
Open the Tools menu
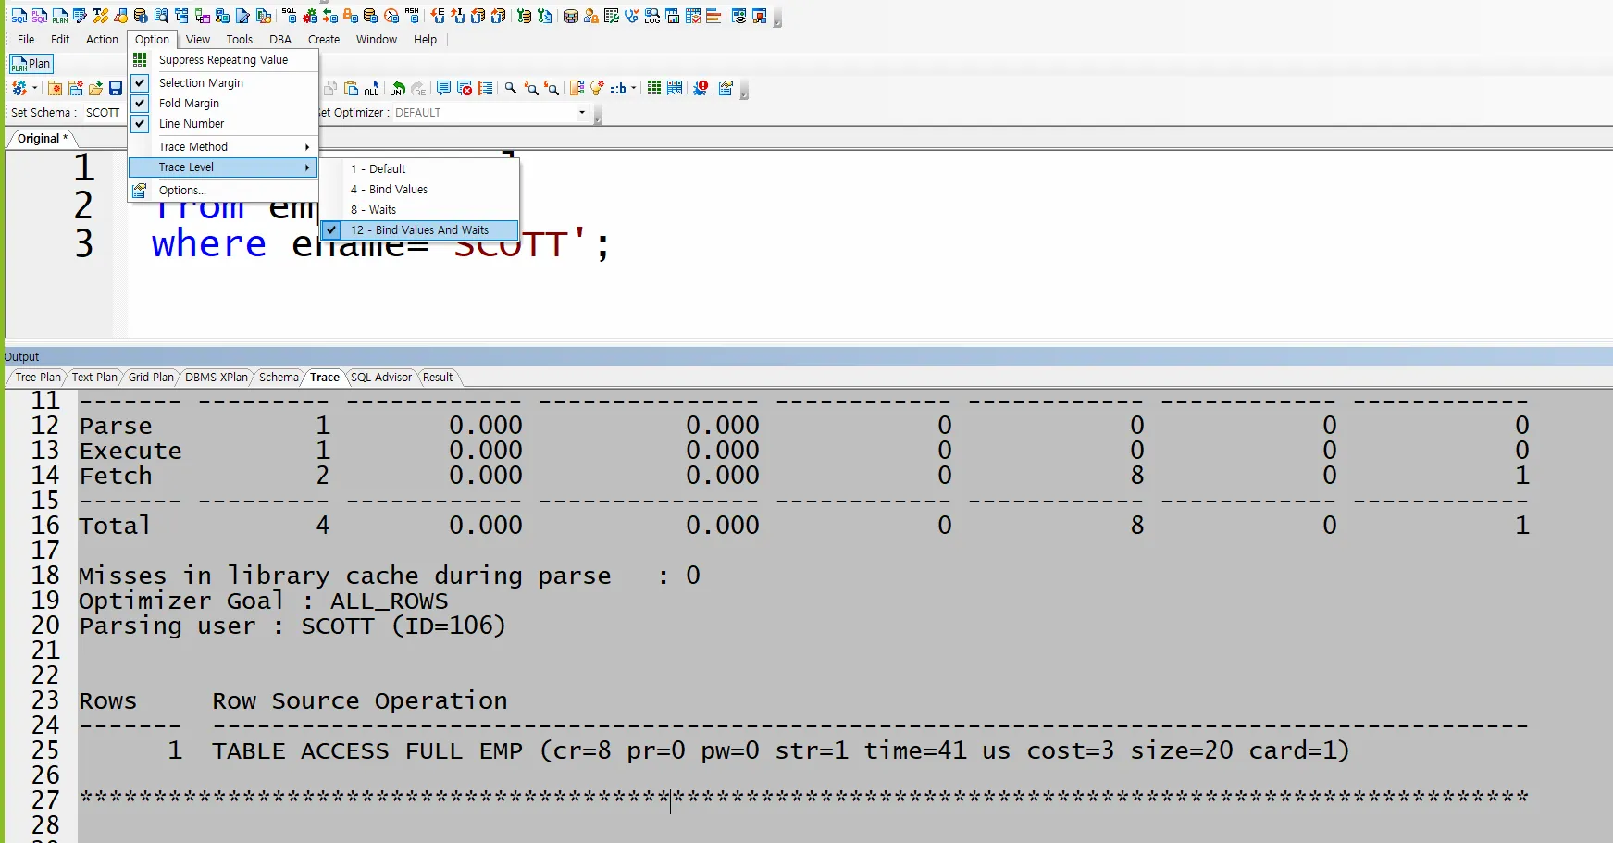point(240,40)
